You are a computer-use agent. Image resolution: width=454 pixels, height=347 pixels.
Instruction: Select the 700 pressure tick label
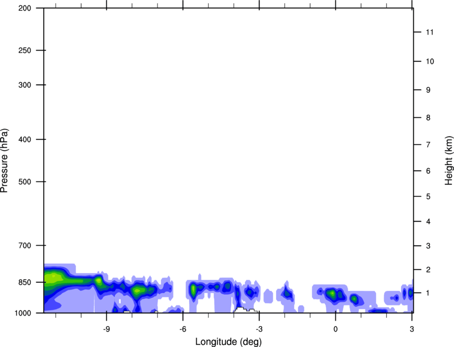tap(25, 246)
